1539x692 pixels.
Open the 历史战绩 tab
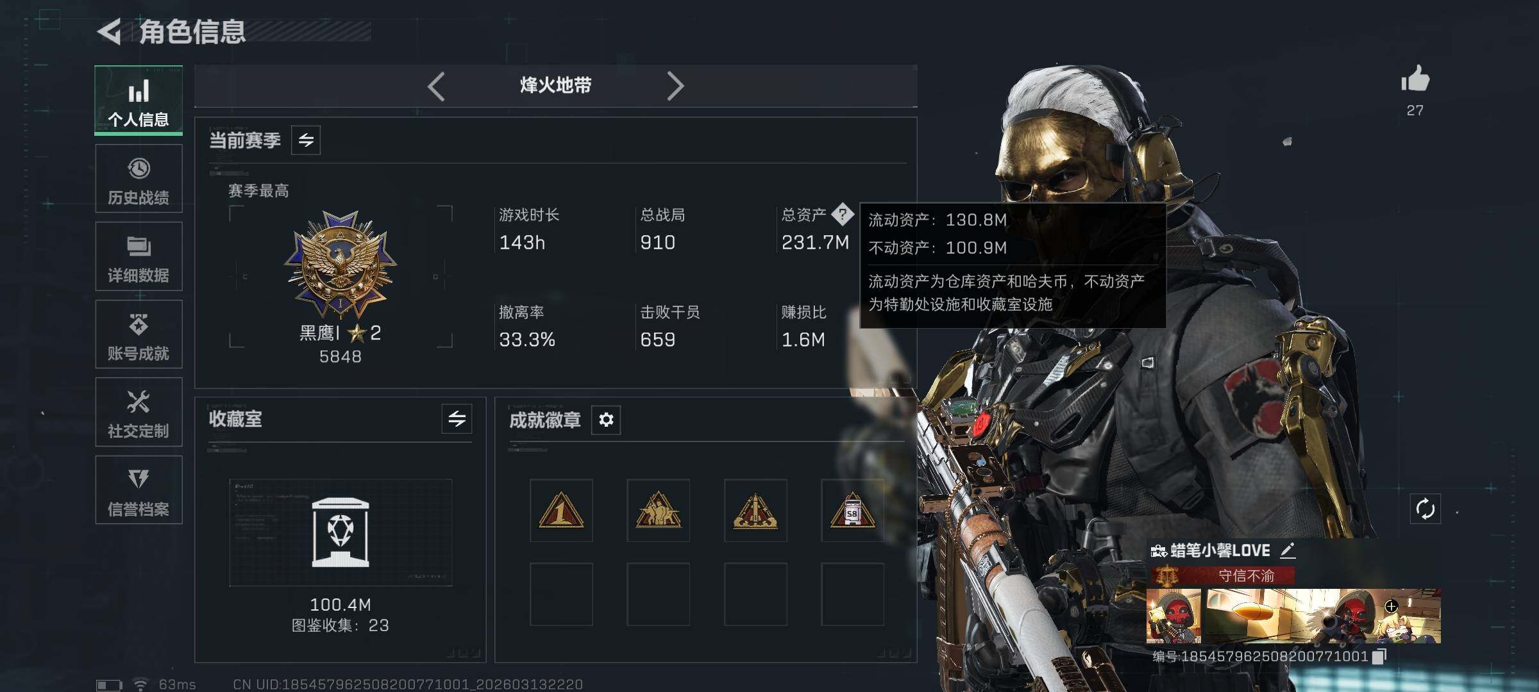pyautogui.click(x=139, y=179)
